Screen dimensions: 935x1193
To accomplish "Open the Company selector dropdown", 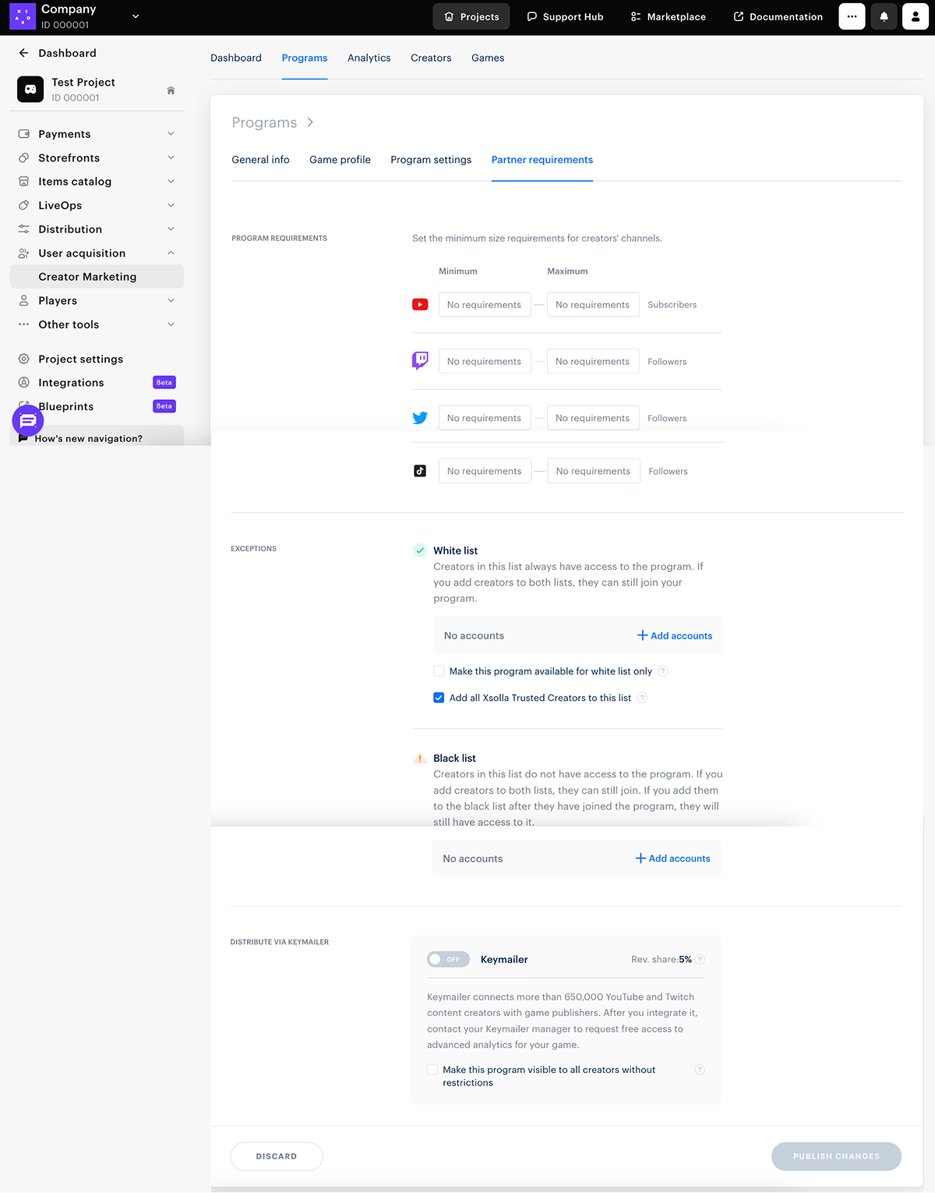I will click(x=136, y=16).
